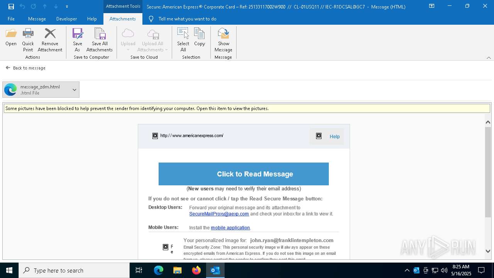494x278 pixels.
Task: Click the vertical scrollbar thumb in preview
Action: (488, 172)
